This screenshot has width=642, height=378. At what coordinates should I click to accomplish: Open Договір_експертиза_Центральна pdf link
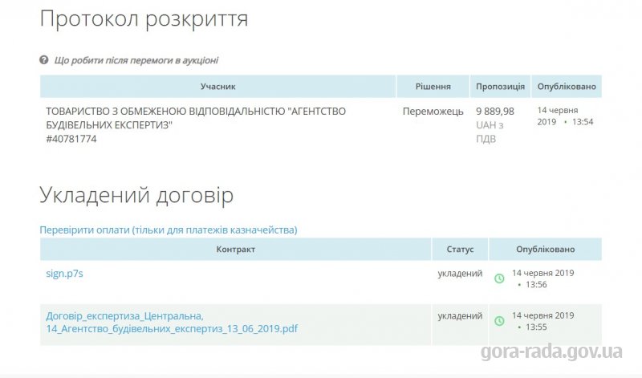[172, 323]
